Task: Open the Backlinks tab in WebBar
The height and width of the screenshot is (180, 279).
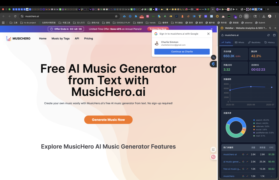Action: [254, 43]
